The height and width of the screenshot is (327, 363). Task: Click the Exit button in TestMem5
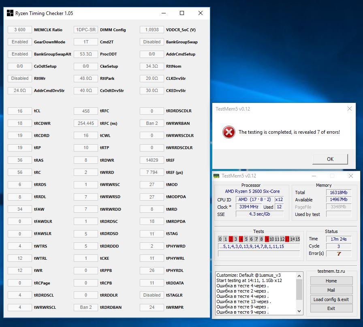click(331, 308)
